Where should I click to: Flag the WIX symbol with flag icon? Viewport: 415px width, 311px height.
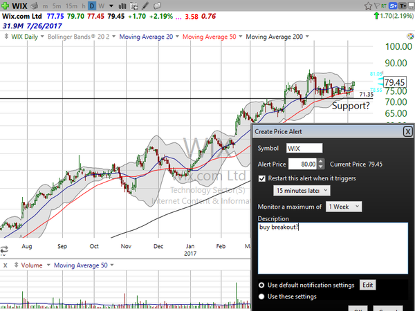pyautogui.click(x=376, y=6)
